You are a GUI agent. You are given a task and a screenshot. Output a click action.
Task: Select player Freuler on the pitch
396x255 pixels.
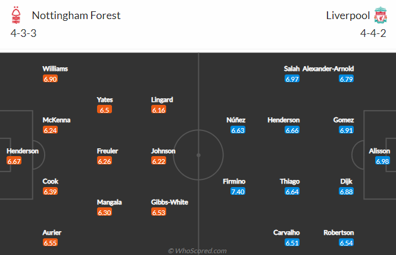[x=107, y=151]
